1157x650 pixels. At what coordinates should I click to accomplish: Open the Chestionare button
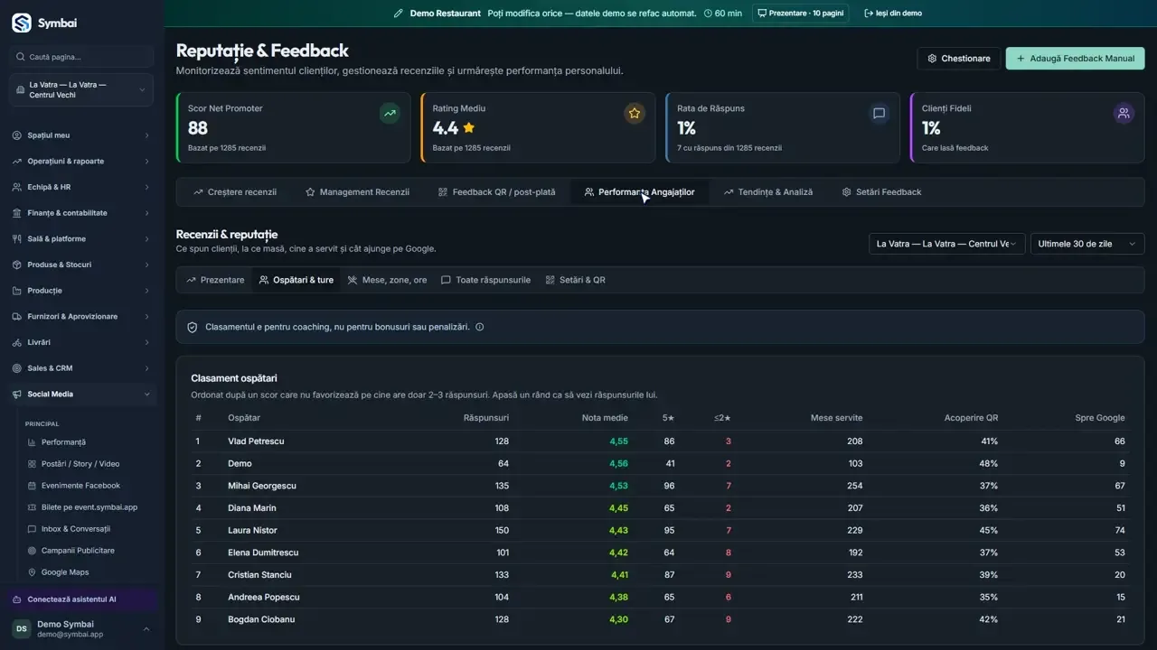point(958,59)
